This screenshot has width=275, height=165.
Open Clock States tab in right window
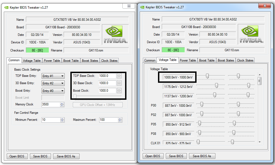coord(245,60)
